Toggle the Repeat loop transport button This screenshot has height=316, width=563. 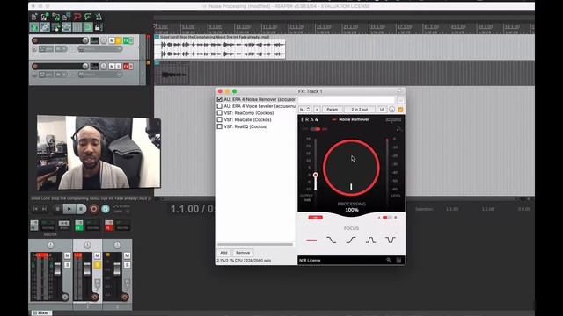[106, 209]
